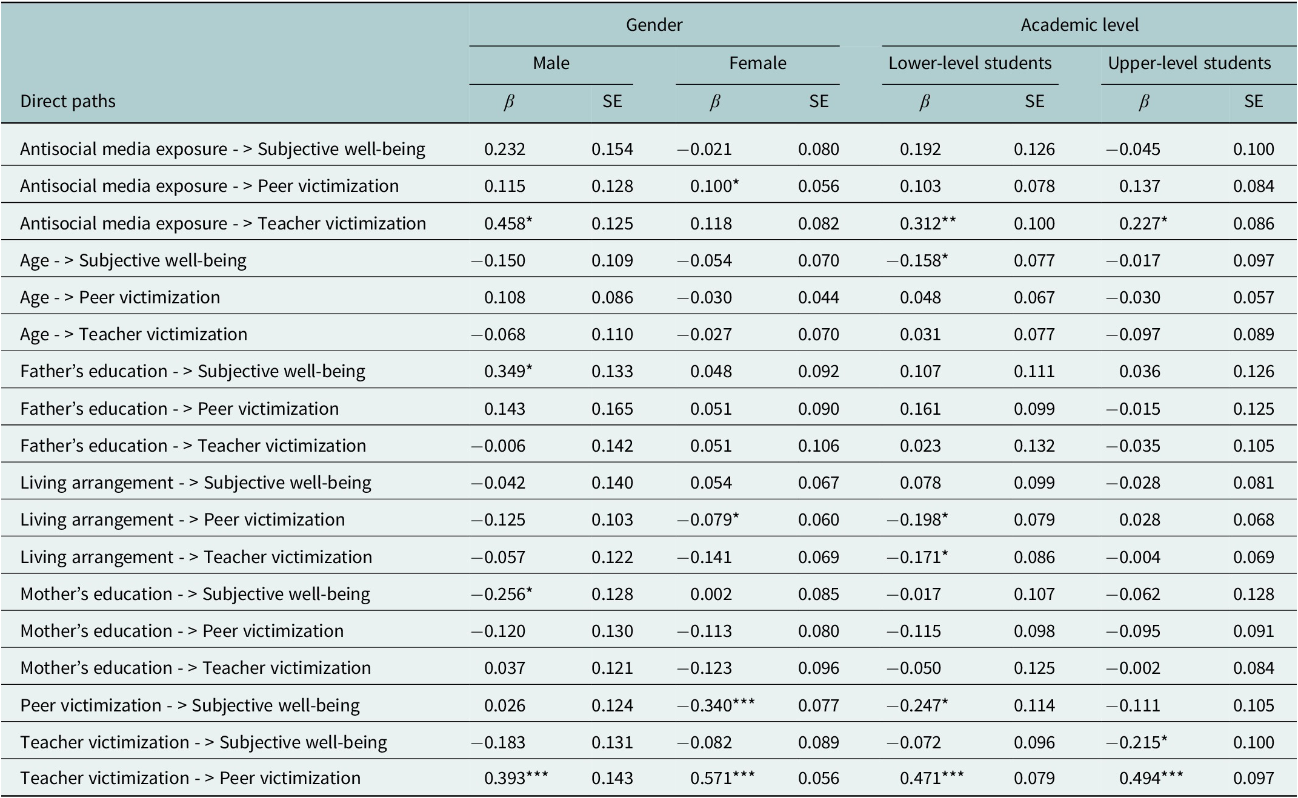Click Peer victimization to Subjective well-being label

pos(190,705)
